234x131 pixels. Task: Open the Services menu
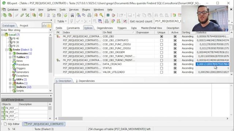coord(73,9)
